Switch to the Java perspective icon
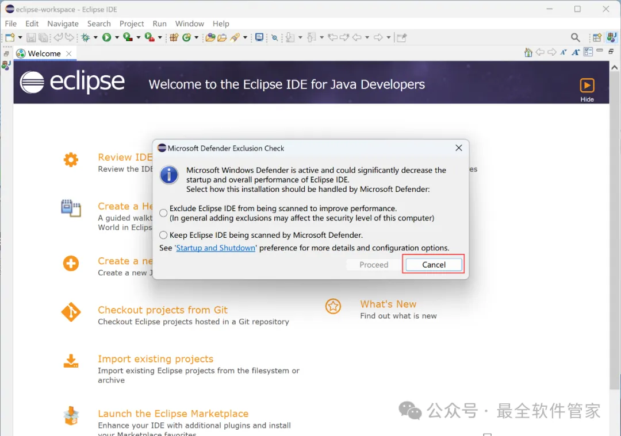The image size is (621, 436). coord(611,37)
